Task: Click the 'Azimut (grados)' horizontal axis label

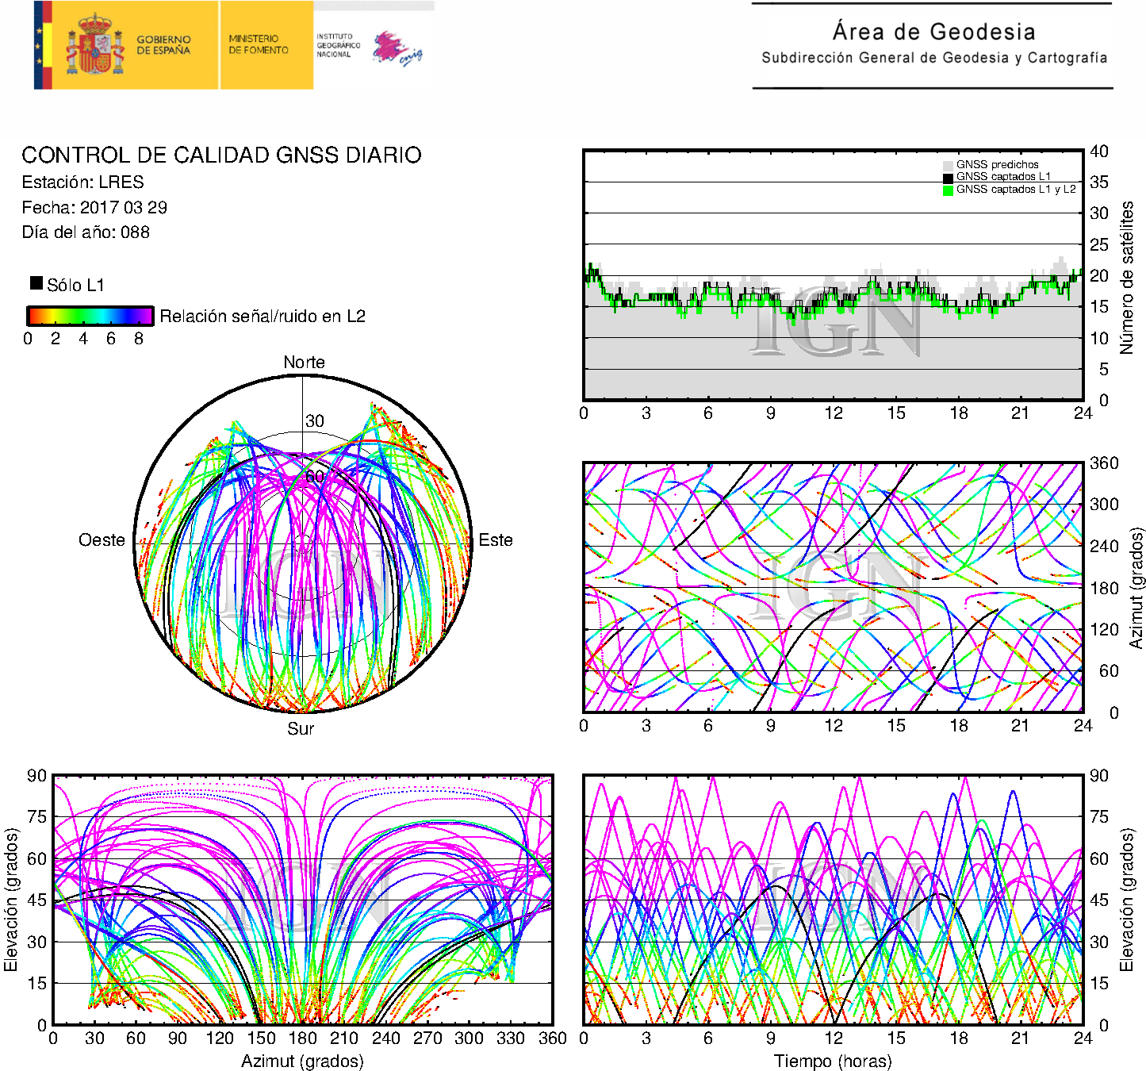Action: [302, 1061]
